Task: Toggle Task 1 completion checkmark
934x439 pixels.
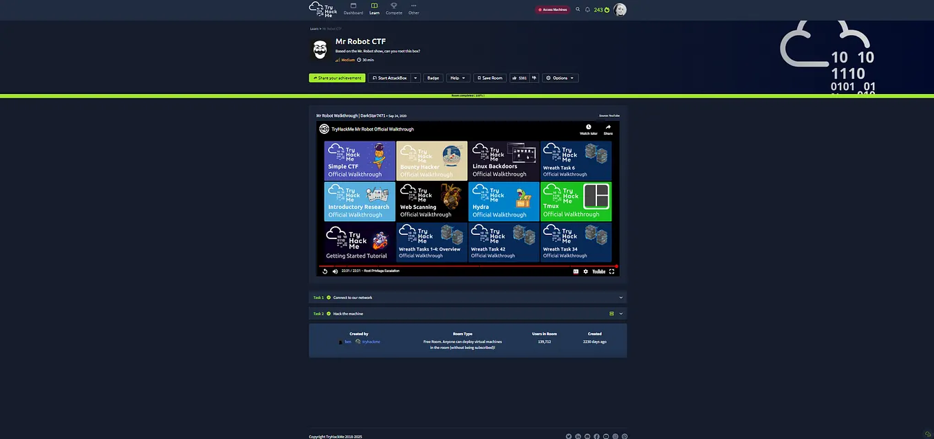Action: point(328,297)
